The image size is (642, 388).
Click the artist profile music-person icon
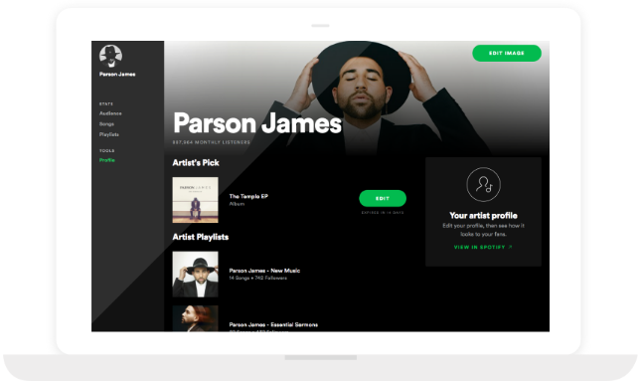(x=484, y=184)
